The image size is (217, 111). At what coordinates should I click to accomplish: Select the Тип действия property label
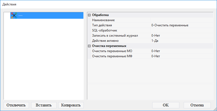coord(102,25)
